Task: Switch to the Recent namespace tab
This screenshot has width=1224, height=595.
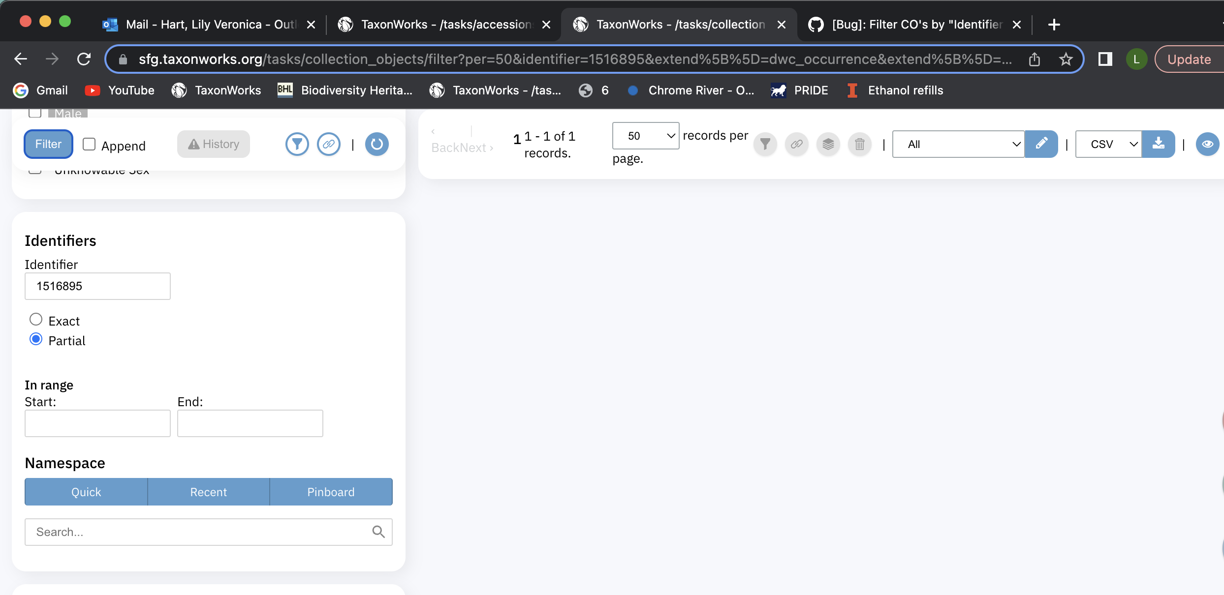Action: [x=208, y=492]
